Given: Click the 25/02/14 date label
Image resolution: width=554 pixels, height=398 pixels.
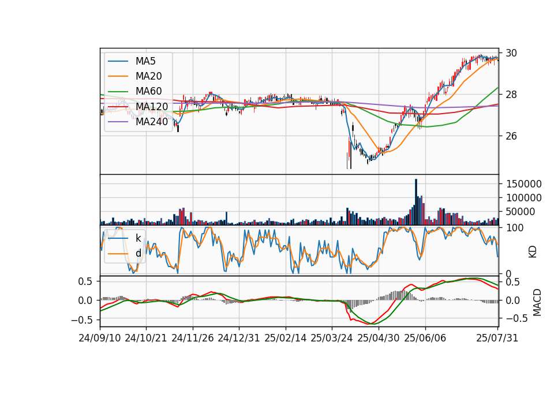Looking at the screenshot, I should pyautogui.click(x=286, y=338).
